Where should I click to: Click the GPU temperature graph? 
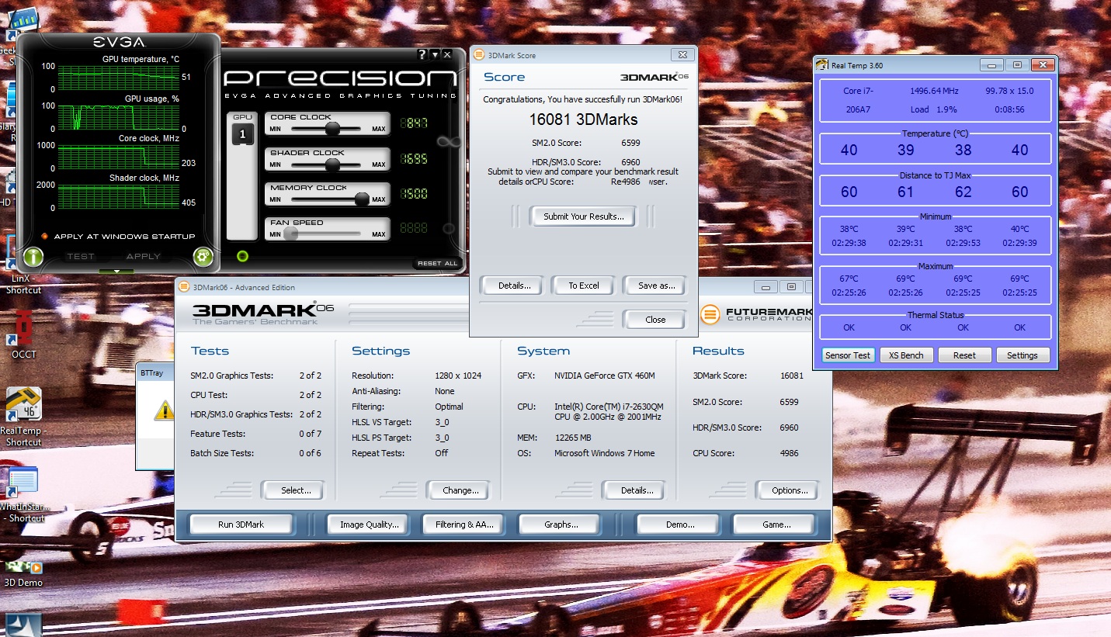[117, 78]
